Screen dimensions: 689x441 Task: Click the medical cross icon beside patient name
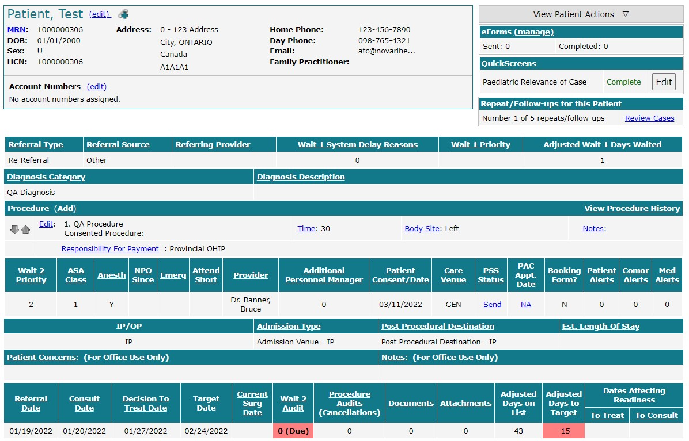pos(124,14)
